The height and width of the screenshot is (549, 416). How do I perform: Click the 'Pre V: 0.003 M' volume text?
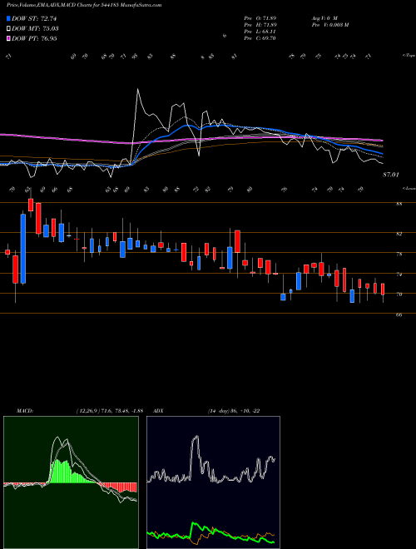tap(329, 25)
